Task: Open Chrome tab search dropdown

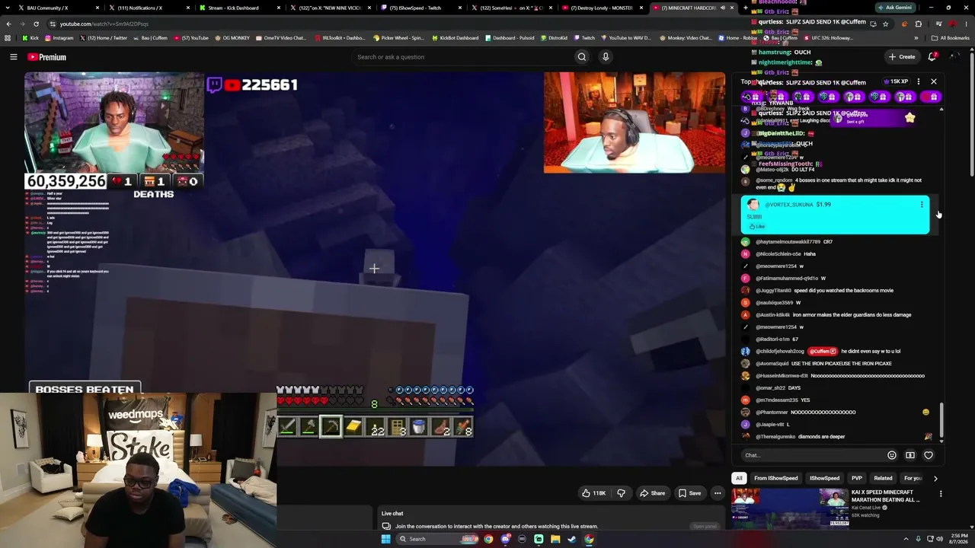Action: pos(8,8)
